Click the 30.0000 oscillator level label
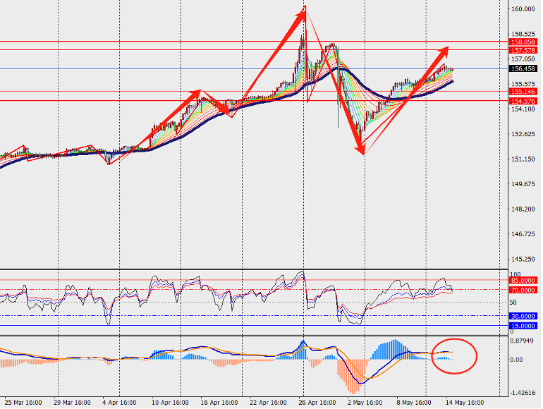The width and height of the screenshot is (543, 409). pyautogui.click(x=523, y=316)
